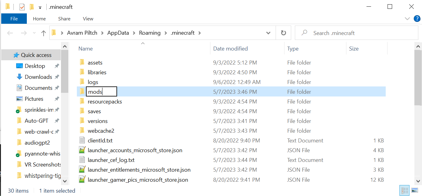The image size is (422, 196).
Task: Open Documents in the navigation pane
Action: [x=38, y=88]
